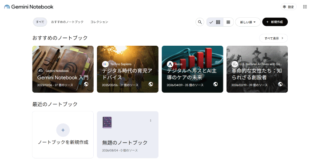Image resolution: width=310 pixels, height=162 pixels.
Task: Click globe icon on 革命的な女性たち card
Action: point(280,84)
